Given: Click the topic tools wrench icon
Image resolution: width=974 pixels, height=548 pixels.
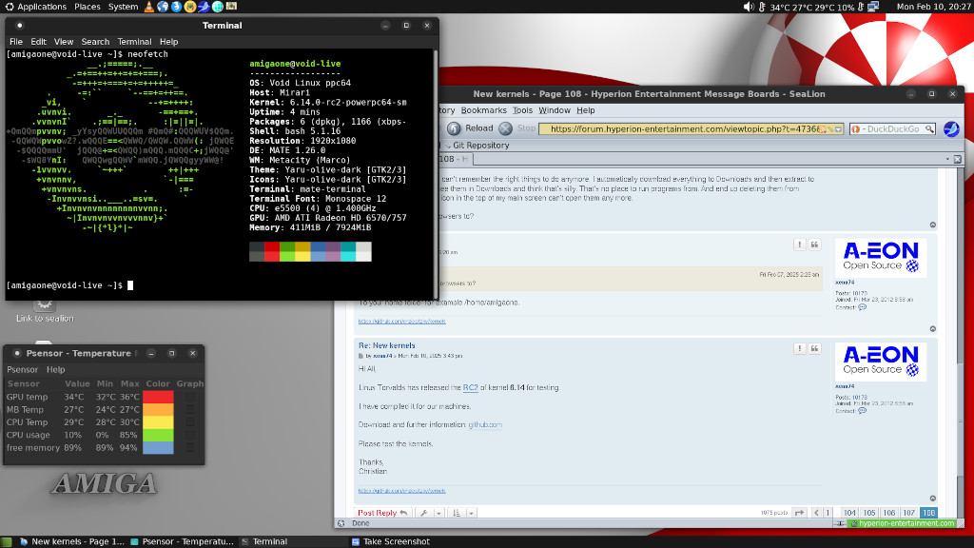Looking at the screenshot, I should click(423, 513).
